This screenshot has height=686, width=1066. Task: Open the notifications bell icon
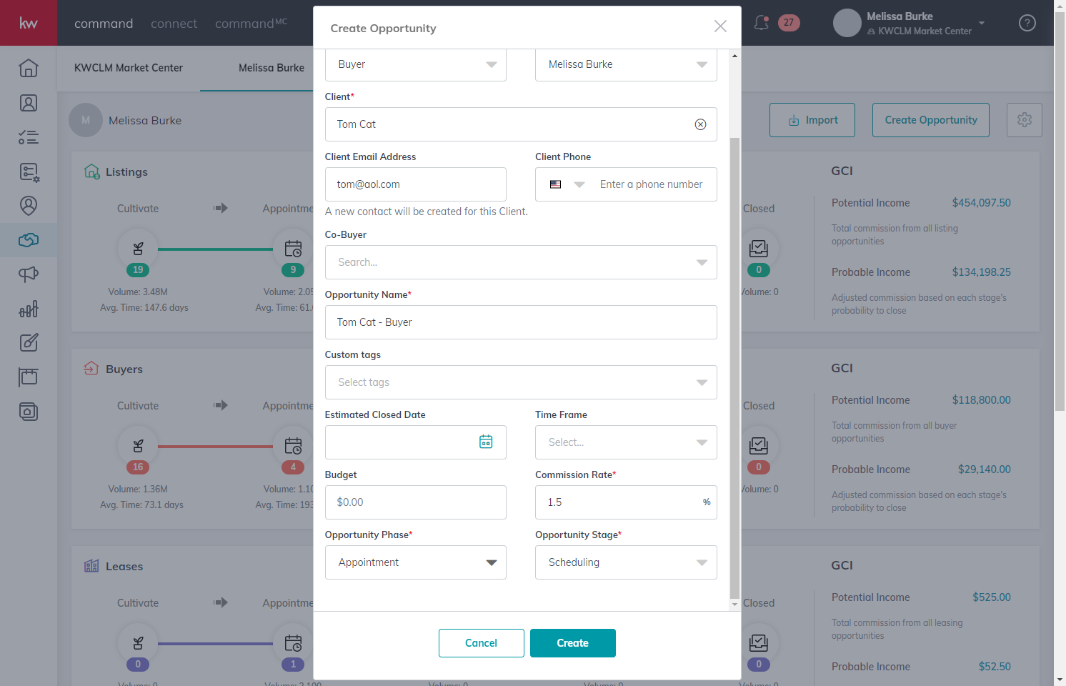click(762, 23)
